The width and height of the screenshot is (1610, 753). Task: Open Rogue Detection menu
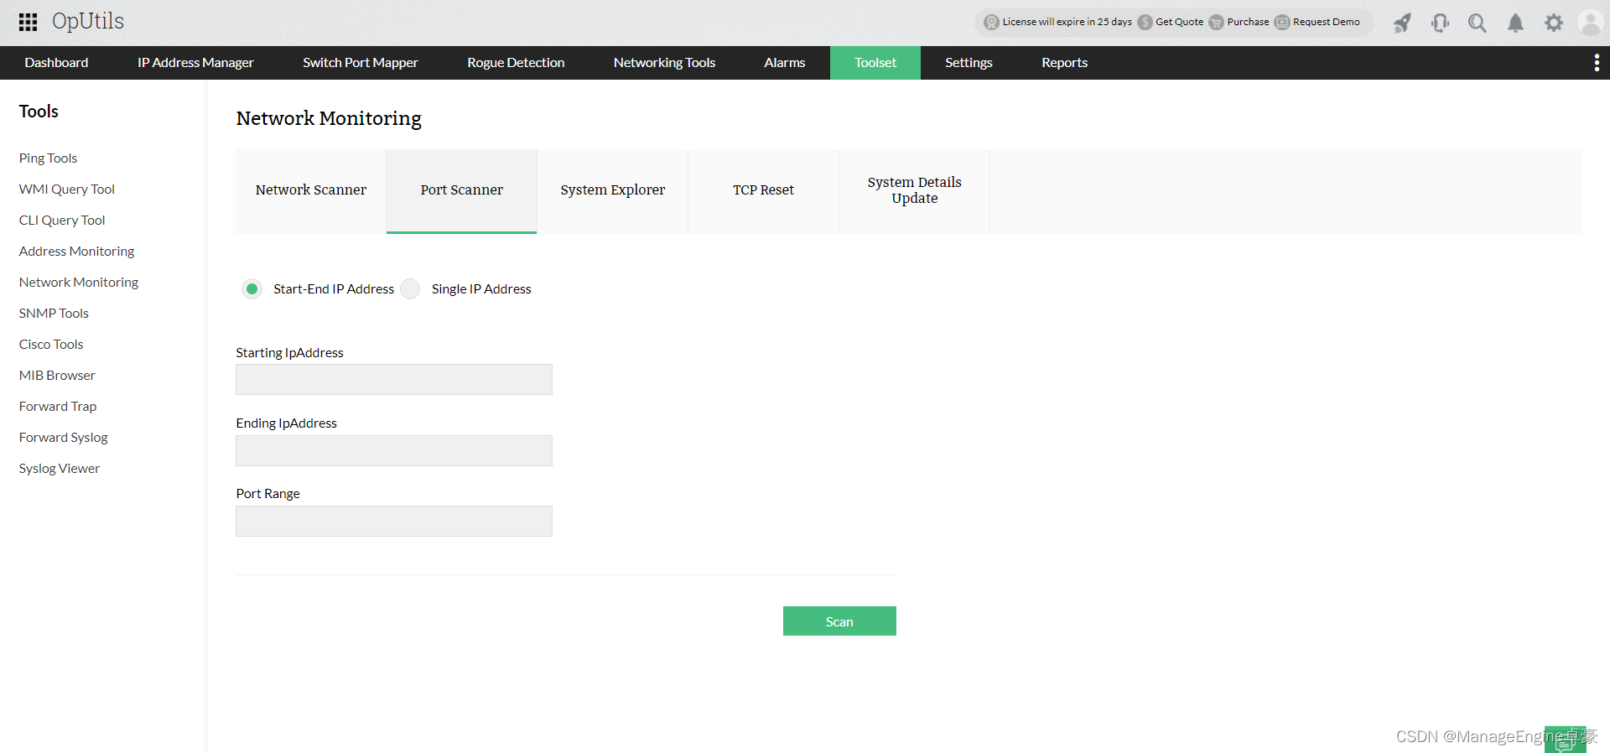point(516,63)
